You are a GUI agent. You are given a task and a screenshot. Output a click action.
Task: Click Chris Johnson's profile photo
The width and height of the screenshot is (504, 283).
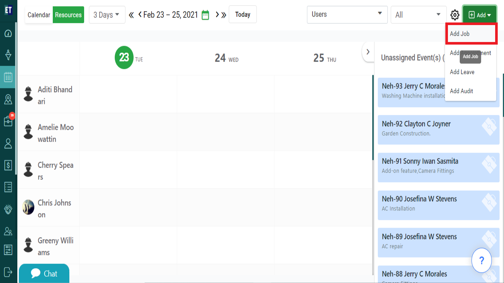tap(28, 207)
